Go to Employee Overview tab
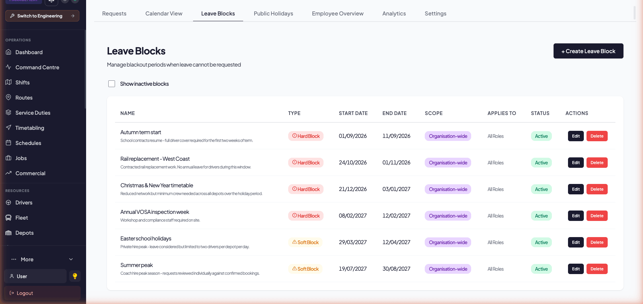This screenshot has width=643, height=304. pos(338,13)
